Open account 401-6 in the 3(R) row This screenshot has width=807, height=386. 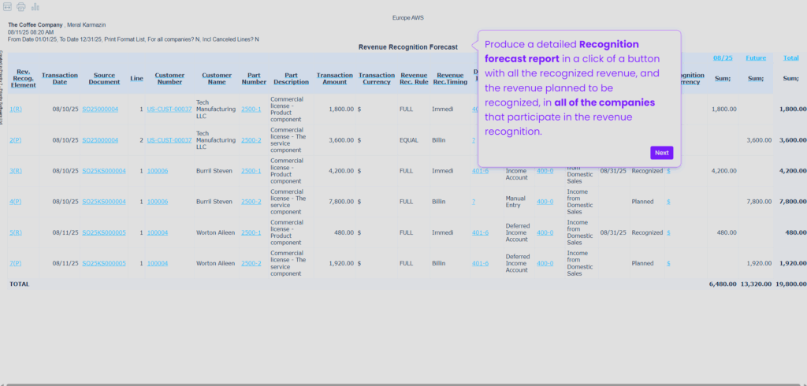pos(480,171)
